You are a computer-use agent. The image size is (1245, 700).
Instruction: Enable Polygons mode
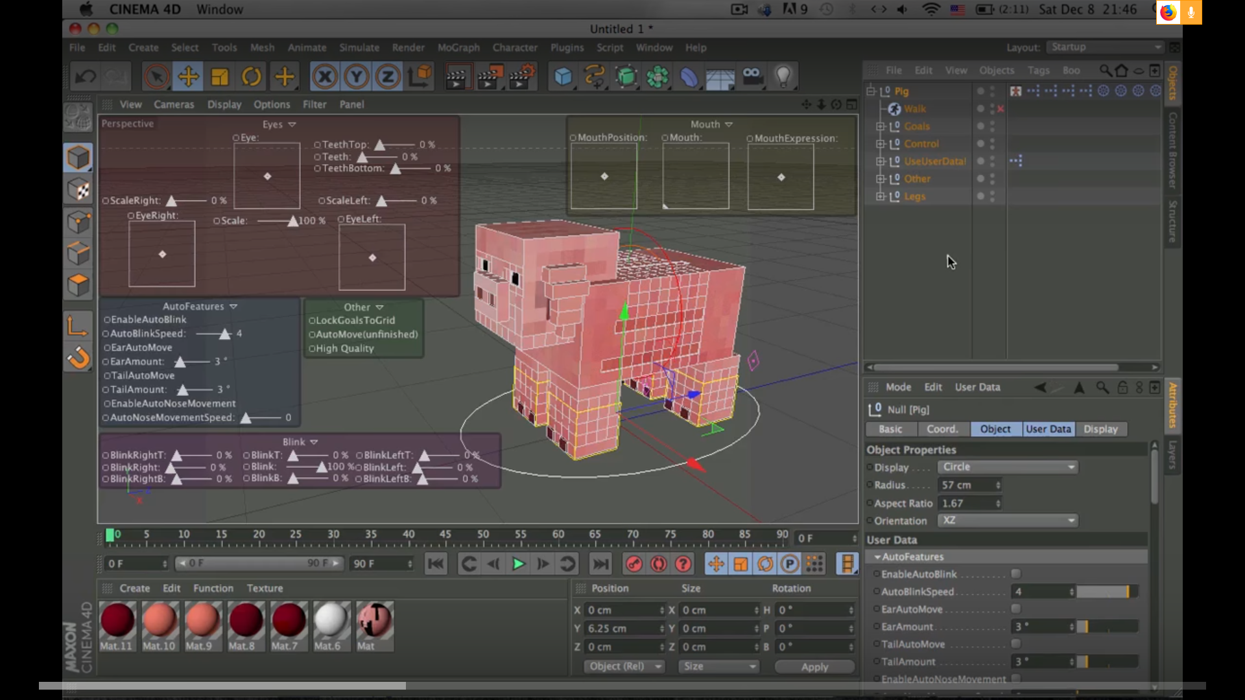(x=78, y=285)
